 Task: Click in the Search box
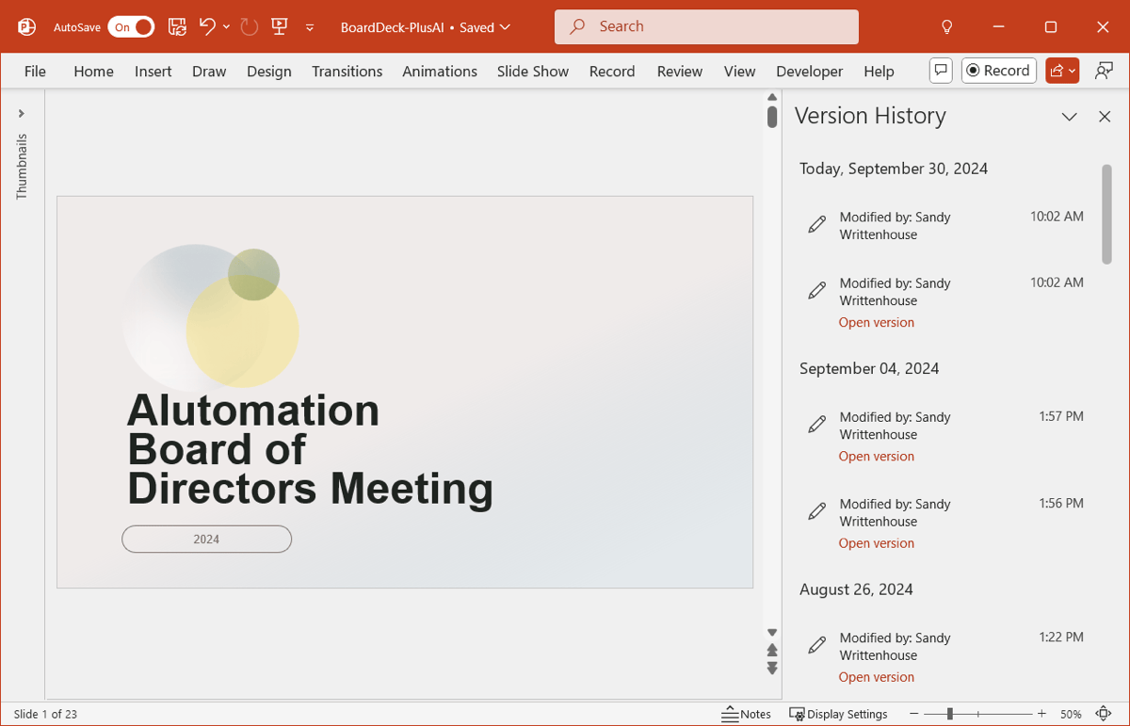click(x=706, y=26)
